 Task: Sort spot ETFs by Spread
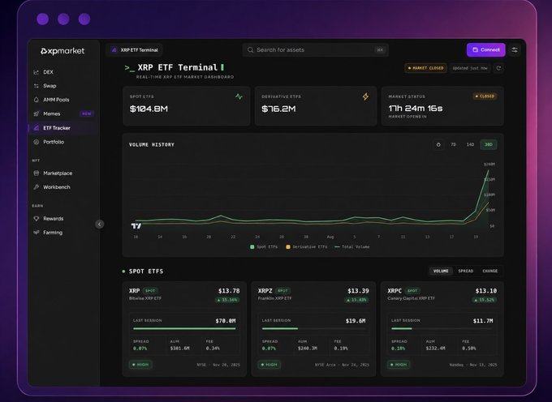(x=465, y=271)
